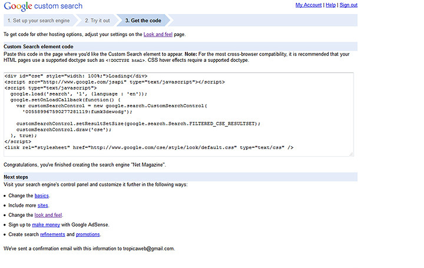Click the confirmation email text with tropicaweb@gmail.com
This screenshot has width=424, height=268.
[90, 249]
